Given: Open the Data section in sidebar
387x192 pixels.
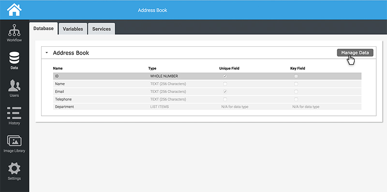Looking at the screenshot, I should [x=15, y=61].
